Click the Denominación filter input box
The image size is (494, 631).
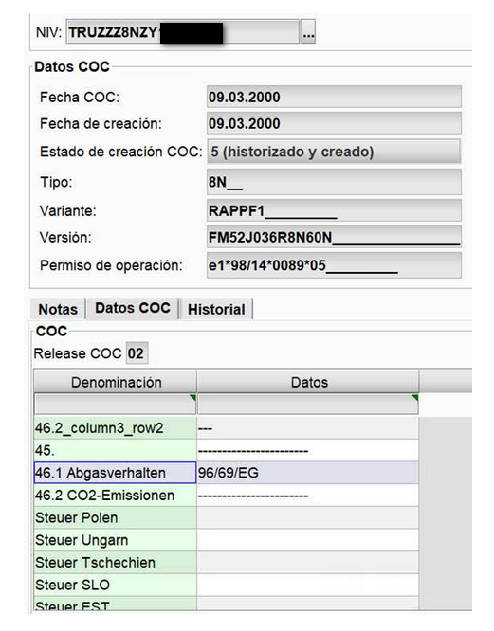pos(115,404)
